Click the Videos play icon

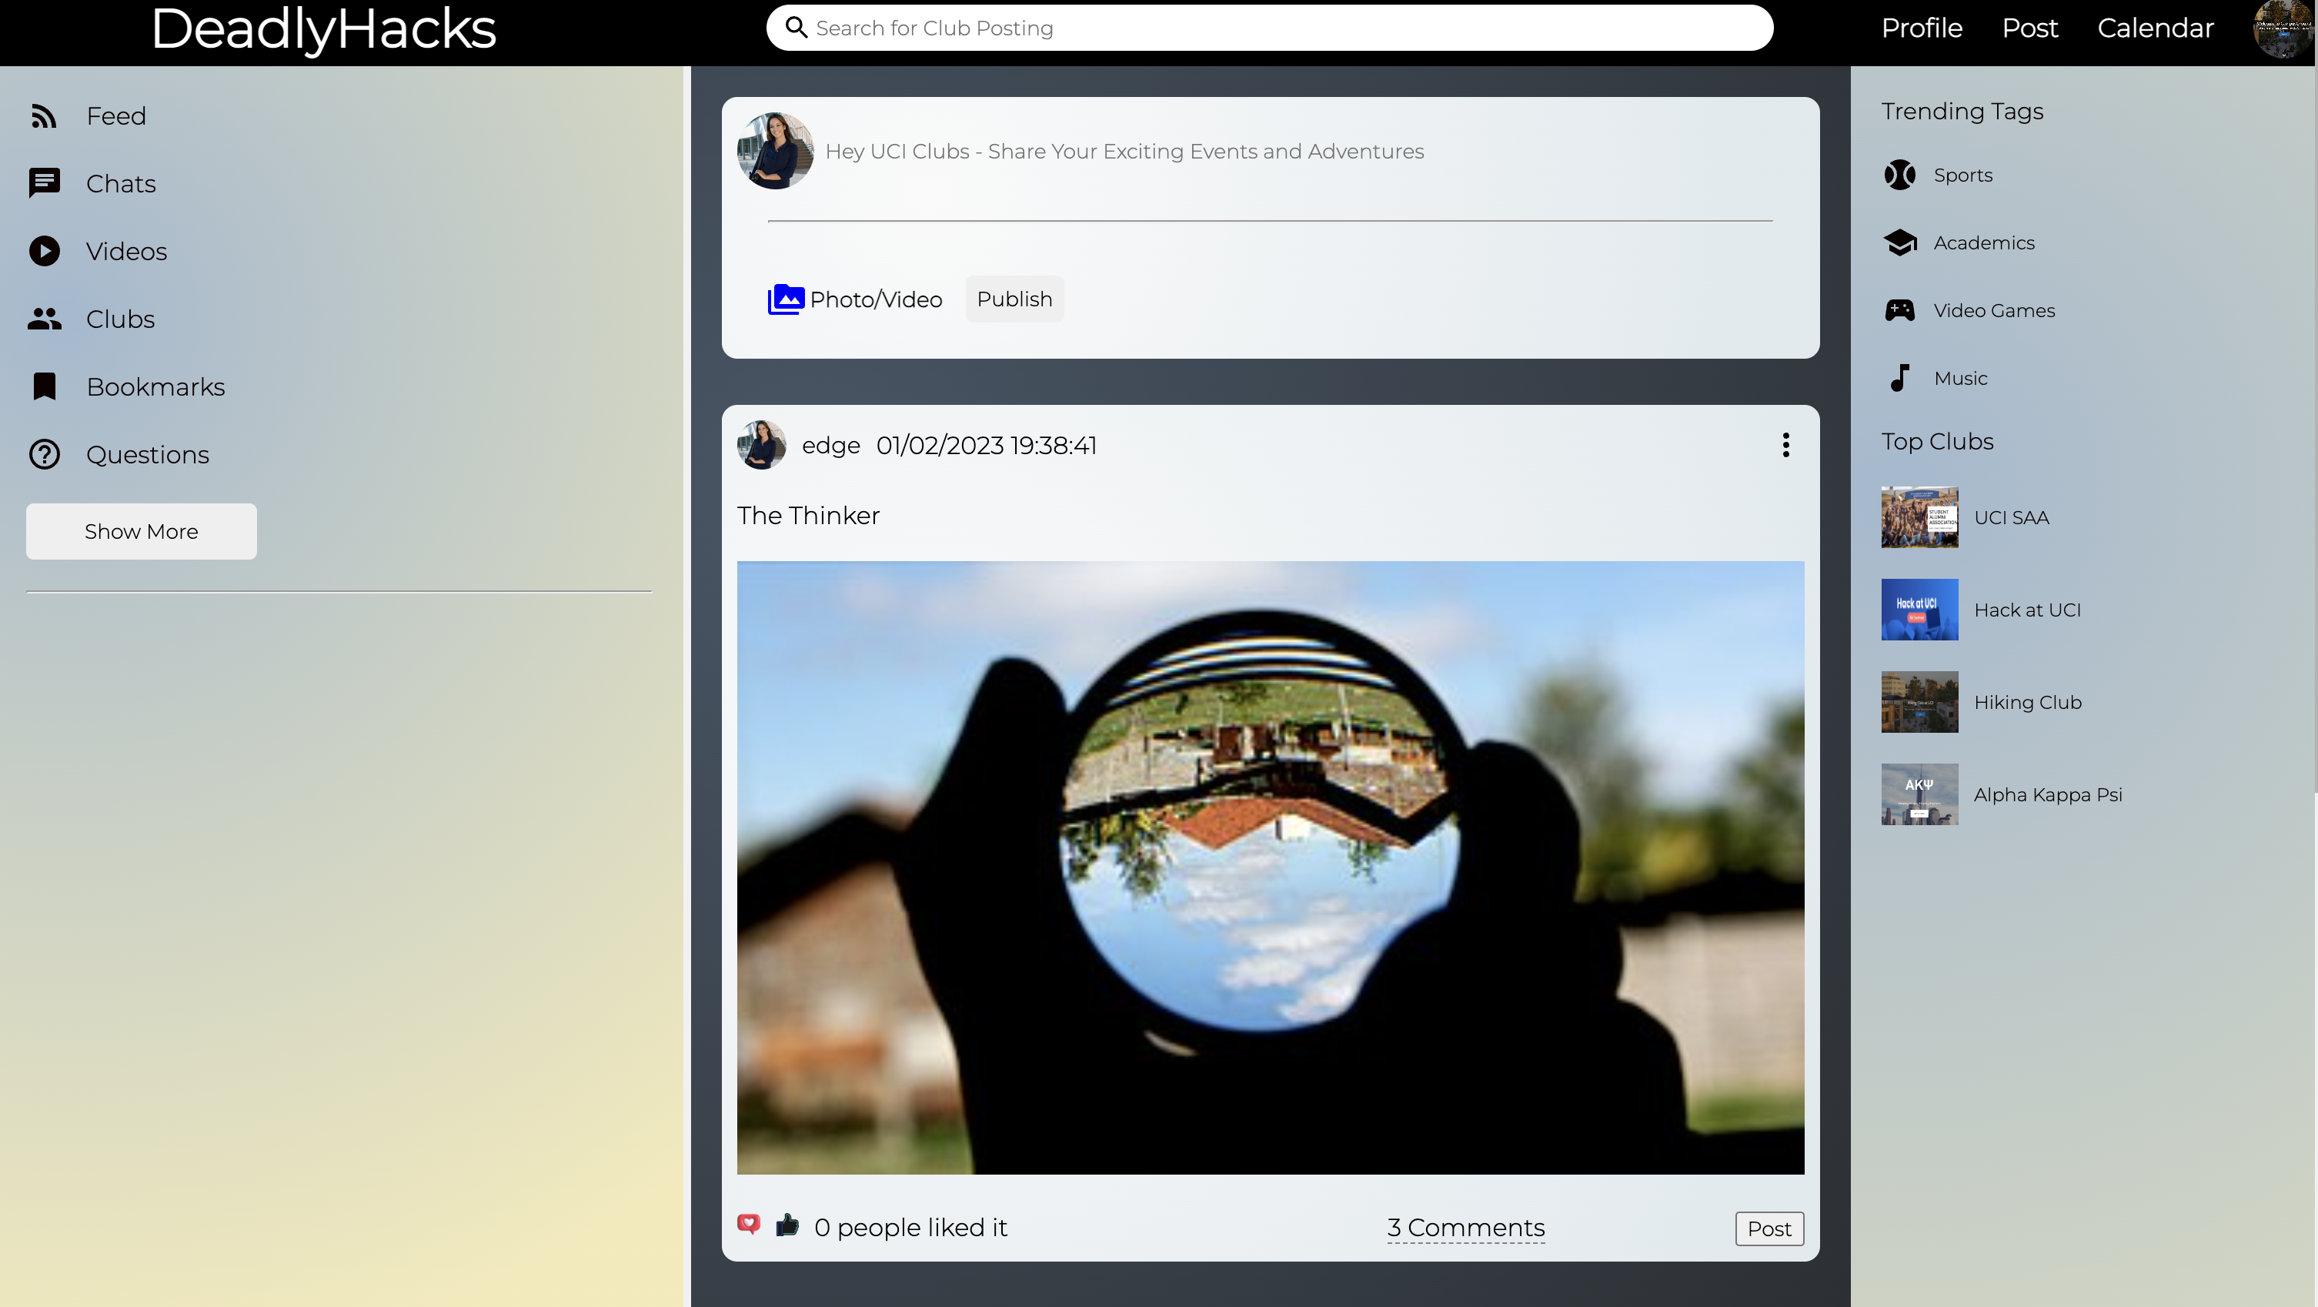pos(44,251)
